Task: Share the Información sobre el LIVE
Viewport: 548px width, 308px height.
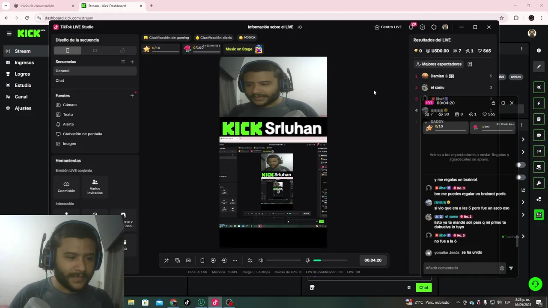Action: [300, 27]
